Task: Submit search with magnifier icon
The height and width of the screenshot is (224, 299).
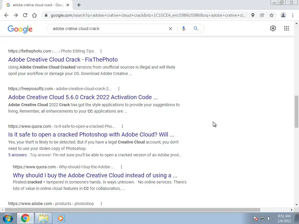Action: point(196,29)
